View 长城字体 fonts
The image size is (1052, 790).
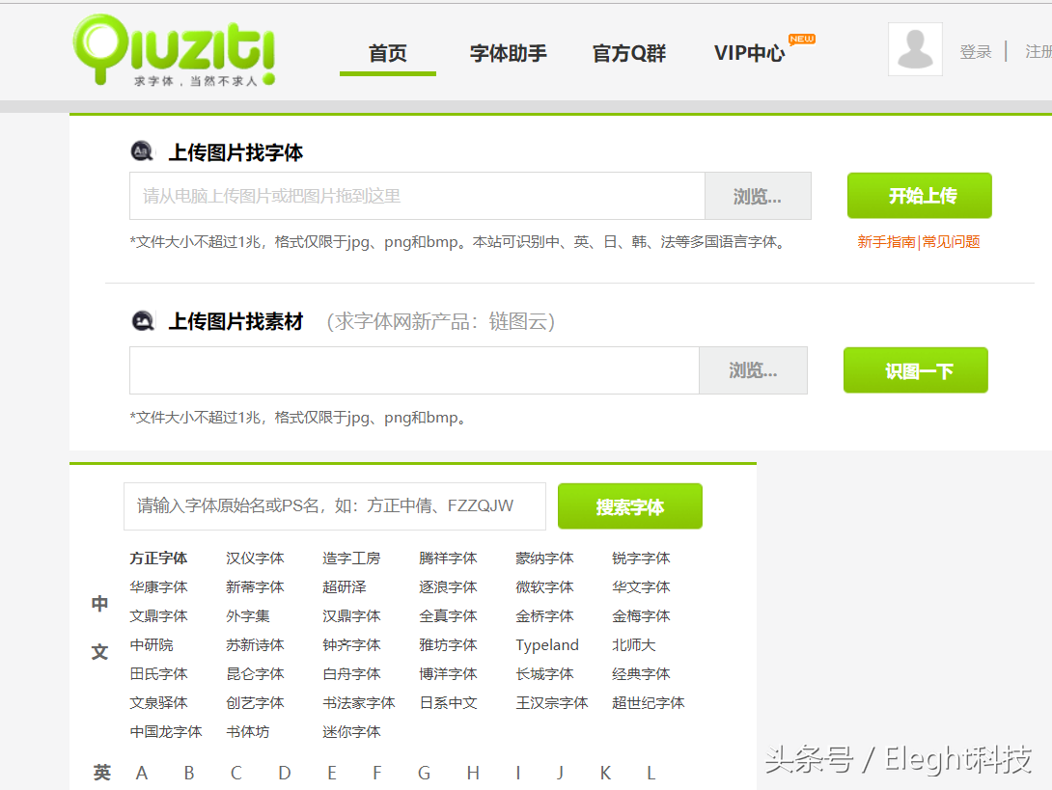tap(544, 673)
